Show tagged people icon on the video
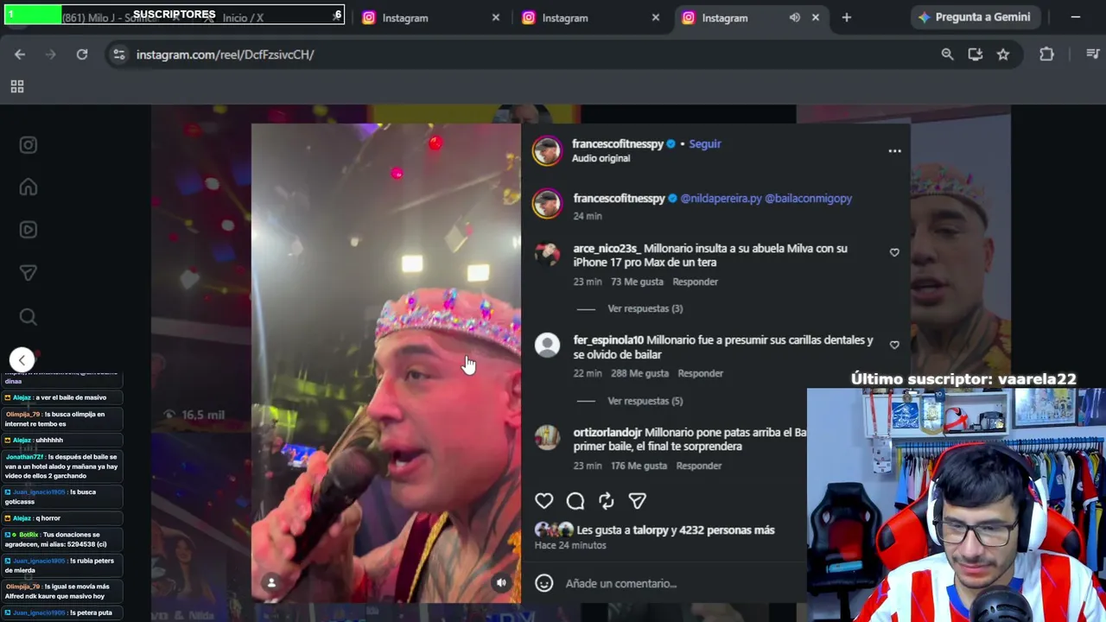This screenshot has width=1106, height=622. click(x=271, y=582)
